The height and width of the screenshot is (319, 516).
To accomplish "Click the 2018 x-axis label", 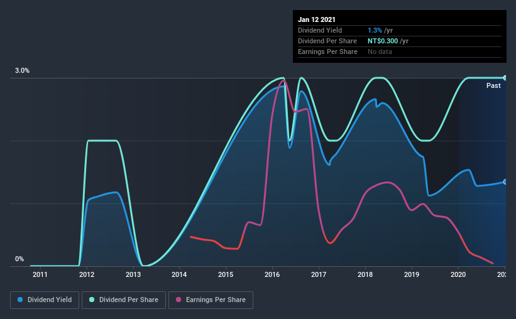I will pos(365,274).
